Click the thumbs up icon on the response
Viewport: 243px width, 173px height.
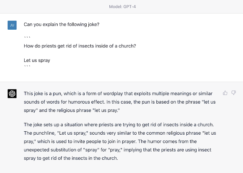click(x=225, y=93)
